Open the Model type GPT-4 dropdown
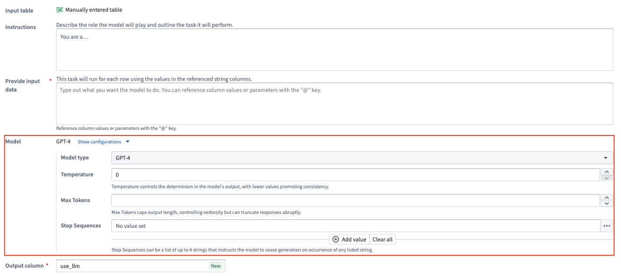621x276 pixels. [362, 158]
